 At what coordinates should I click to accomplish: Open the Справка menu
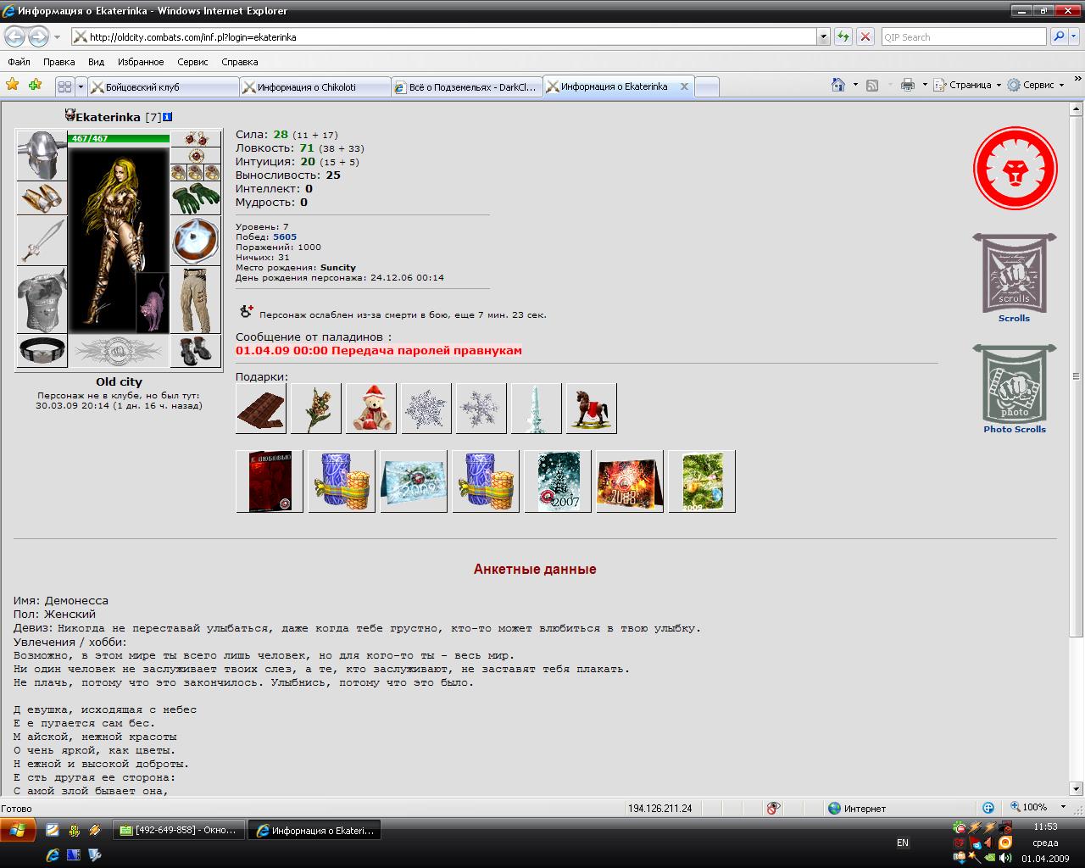(239, 62)
